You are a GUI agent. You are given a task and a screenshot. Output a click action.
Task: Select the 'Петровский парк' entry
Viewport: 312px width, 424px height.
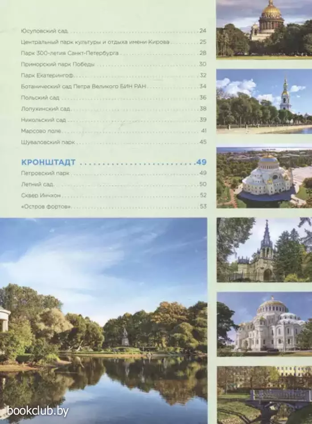click(x=45, y=173)
